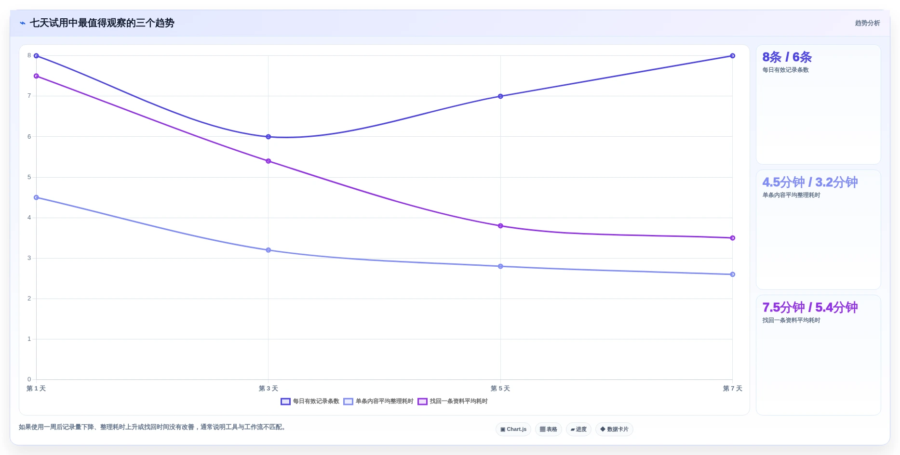Toggle the 找回一条资料平均耗时 legend swatch

coord(422,402)
